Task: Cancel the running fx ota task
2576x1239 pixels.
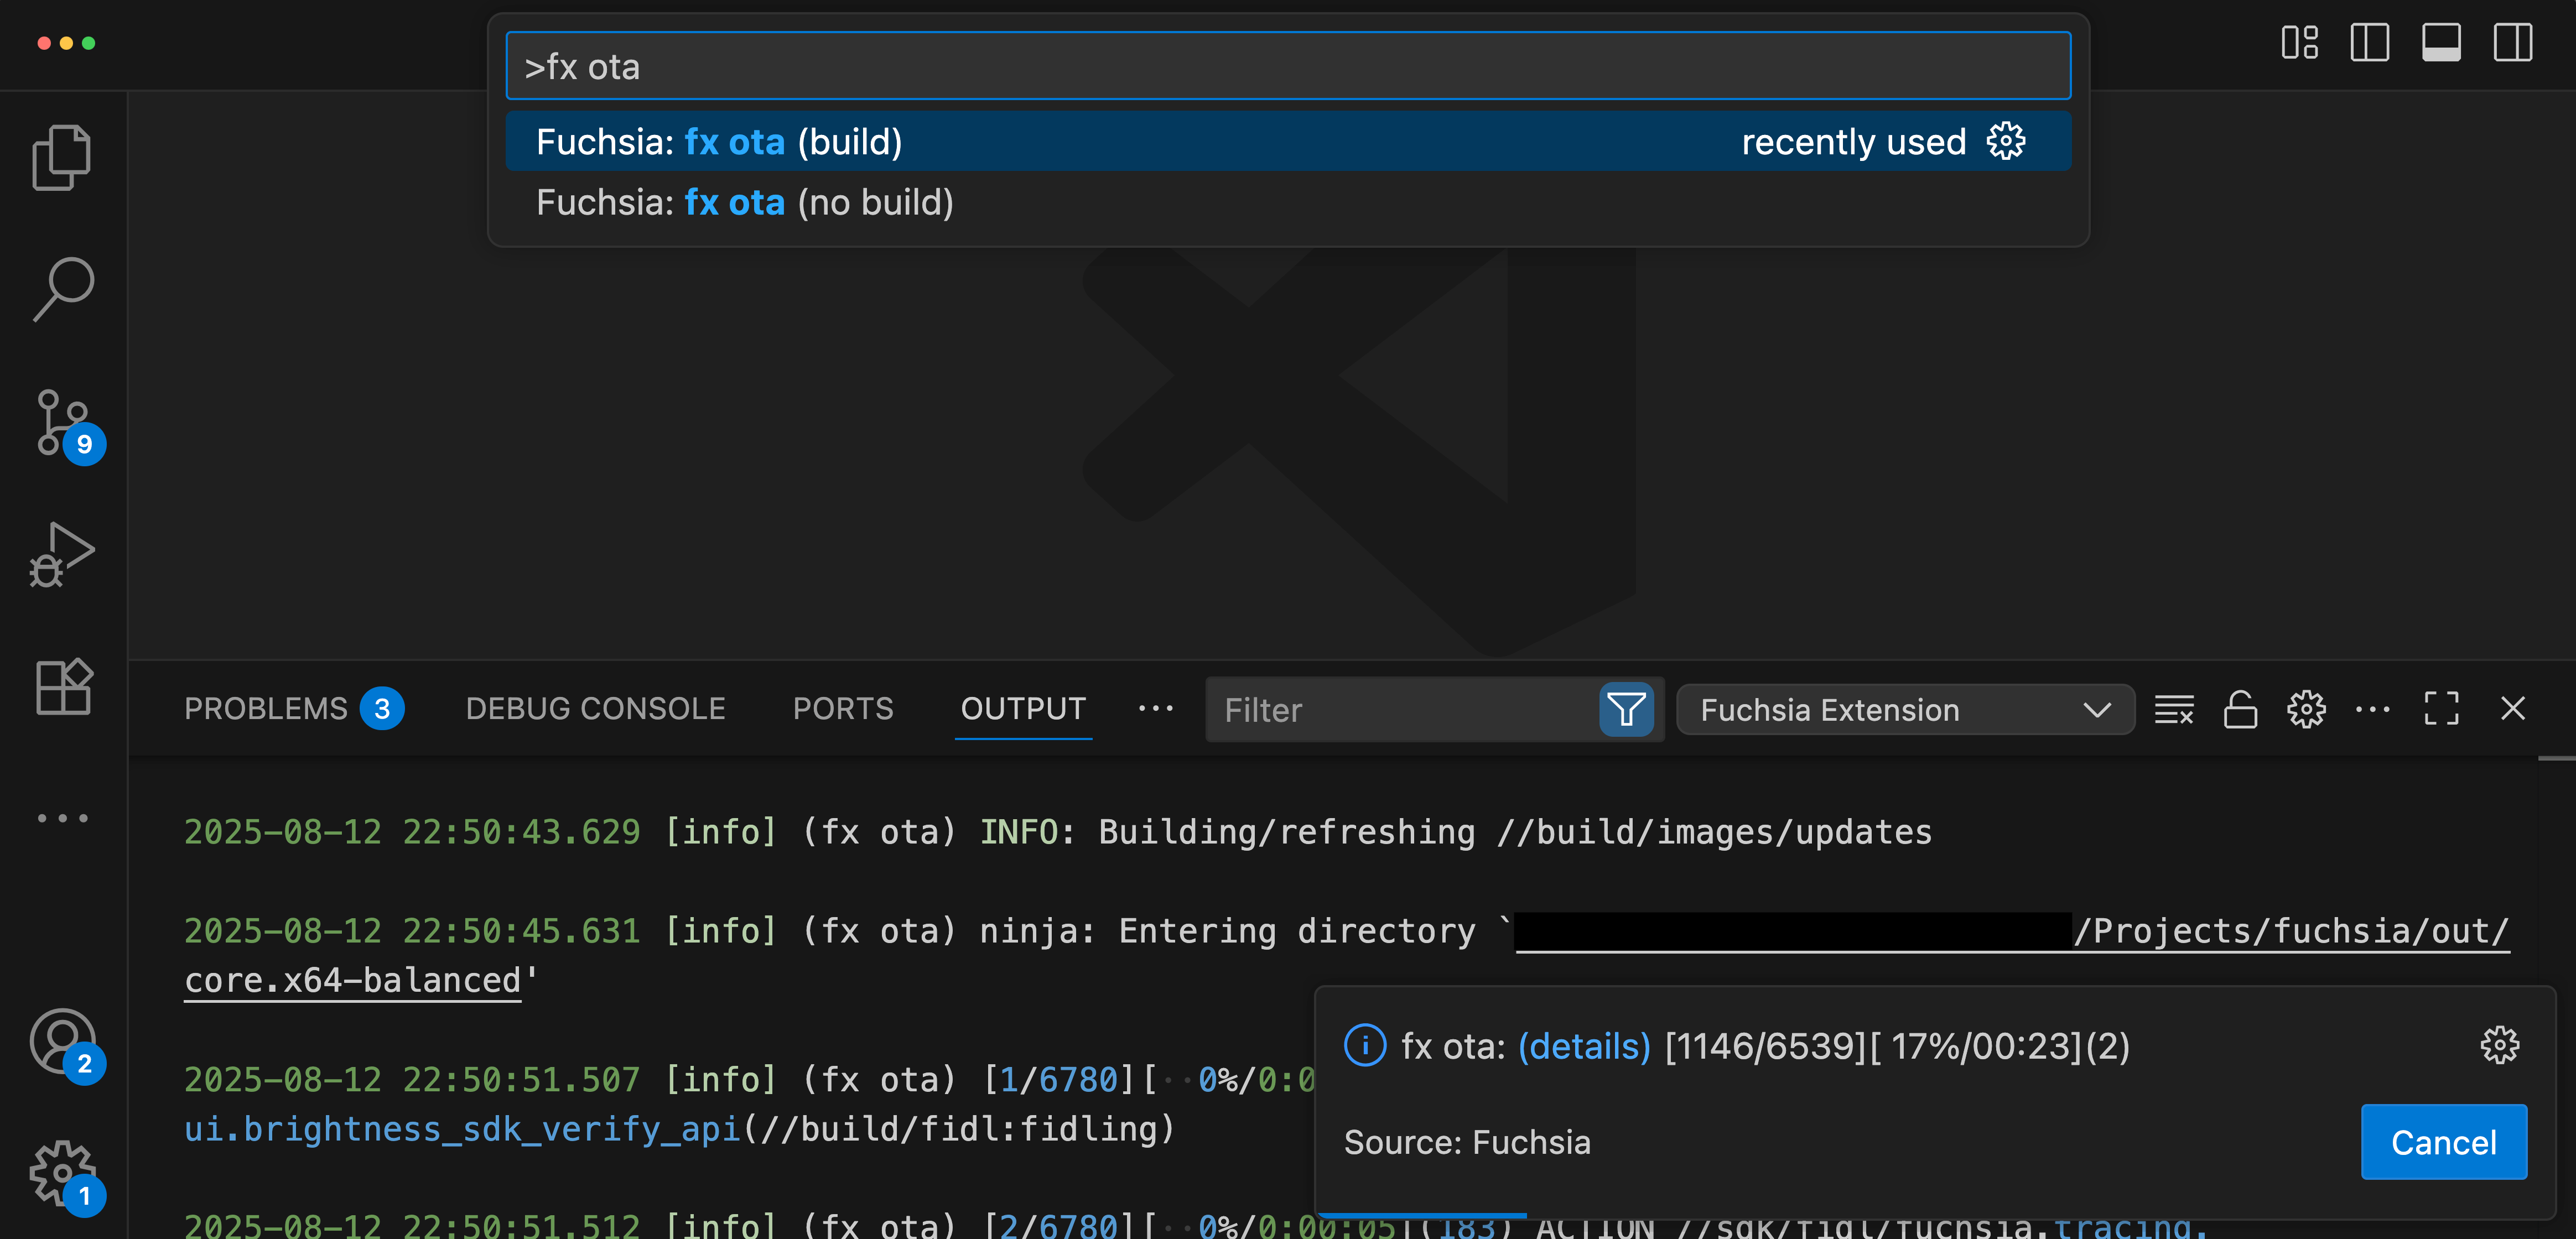Action: click(2444, 1141)
